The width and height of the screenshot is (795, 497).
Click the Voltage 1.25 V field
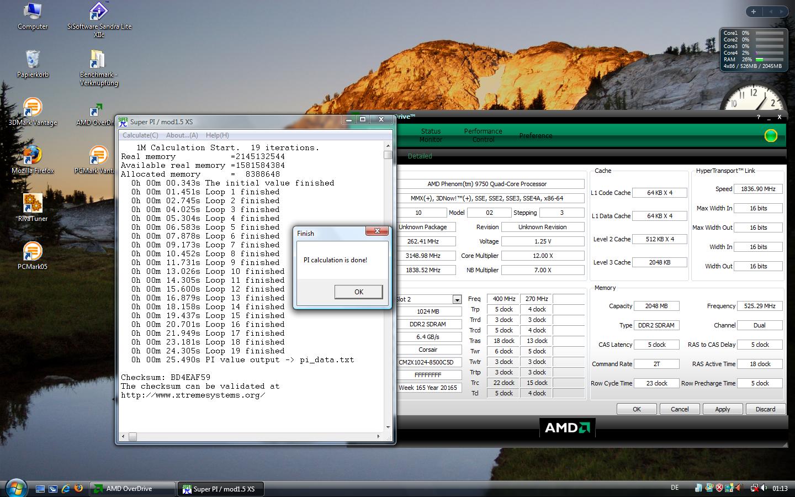click(x=543, y=241)
